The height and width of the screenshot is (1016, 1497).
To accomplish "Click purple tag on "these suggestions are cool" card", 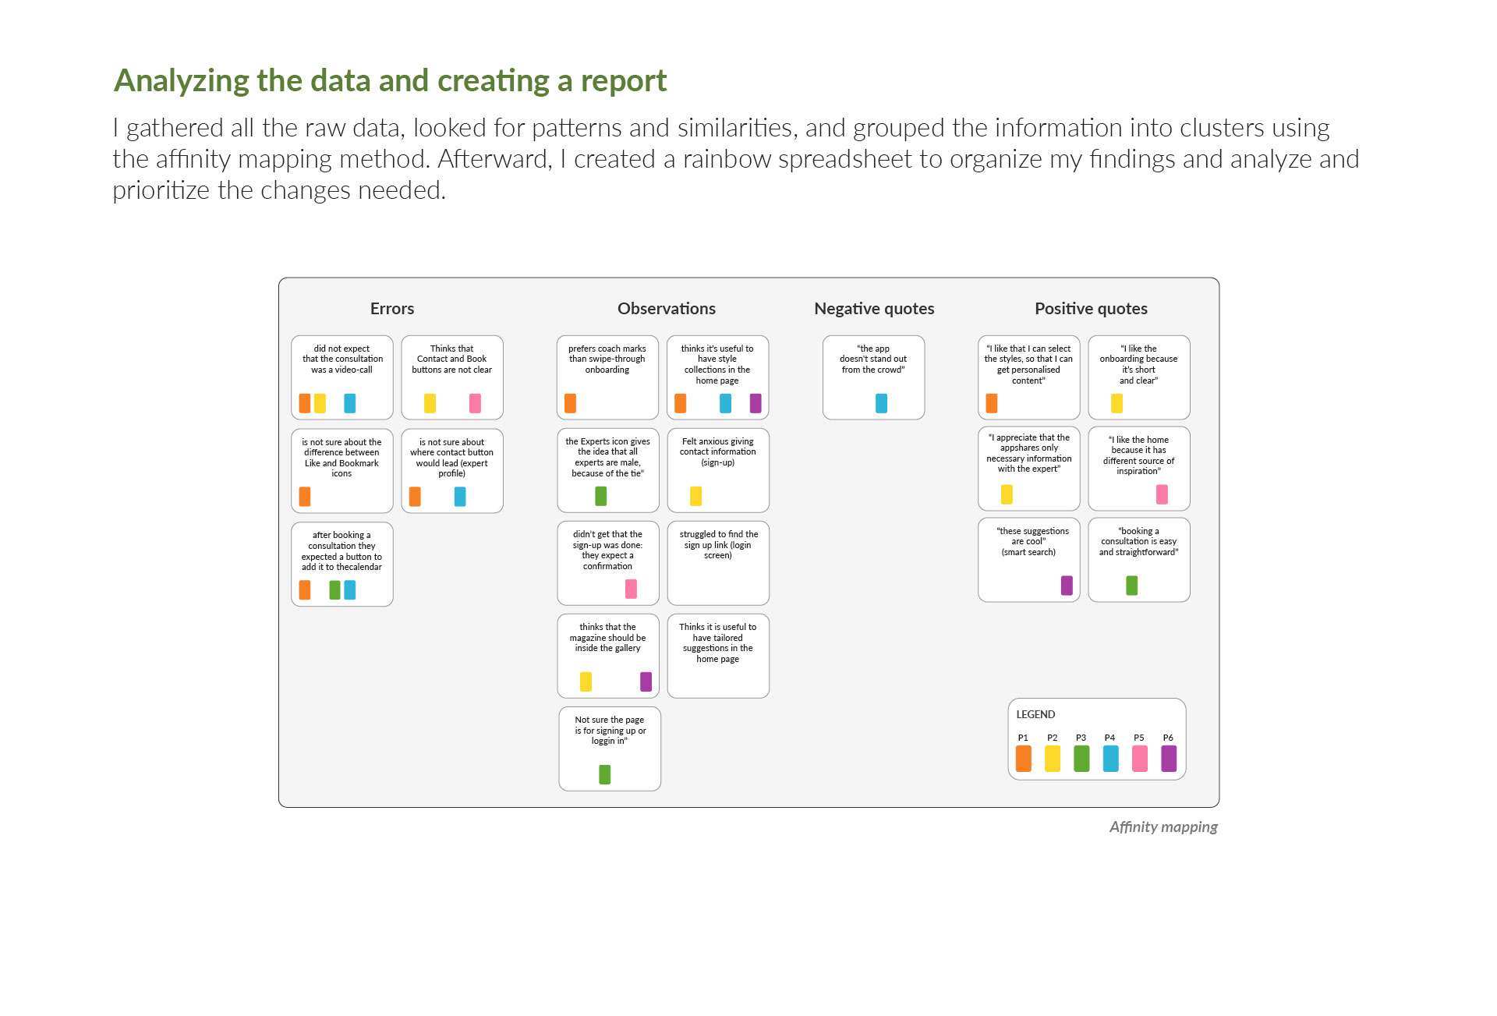I will point(1067,586).
